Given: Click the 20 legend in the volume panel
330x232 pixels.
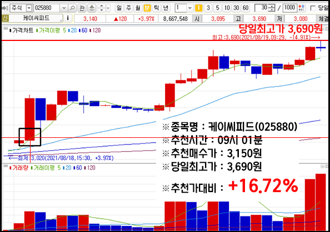Looking at the screenshot, I should [x=67, y=168].
